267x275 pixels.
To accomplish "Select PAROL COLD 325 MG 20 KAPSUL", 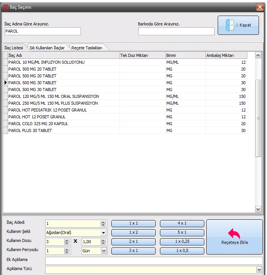I will click(x=125, y=124).
